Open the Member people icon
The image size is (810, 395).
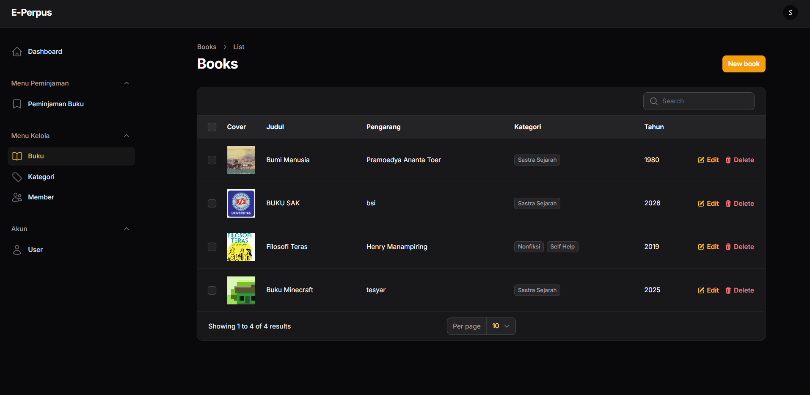[17, 197]
